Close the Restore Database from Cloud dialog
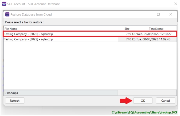Viewport: 180px width, 116px height. tap(171, 14)
